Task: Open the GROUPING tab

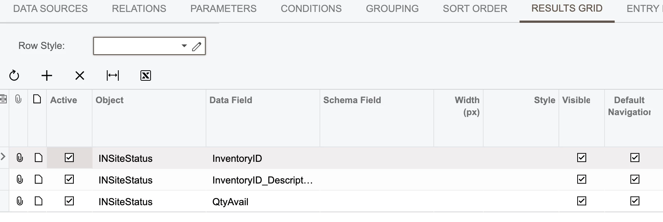Action: tap(392, 9)
